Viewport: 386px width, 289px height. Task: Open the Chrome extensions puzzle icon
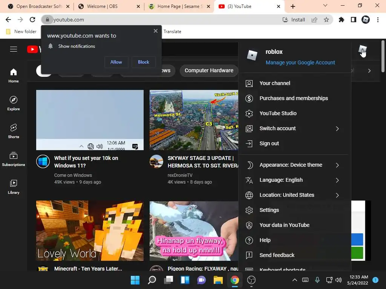point(342,20)
